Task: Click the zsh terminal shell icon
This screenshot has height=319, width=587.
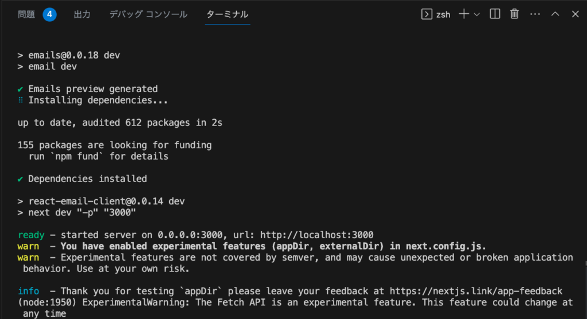Action: point(426,14)
